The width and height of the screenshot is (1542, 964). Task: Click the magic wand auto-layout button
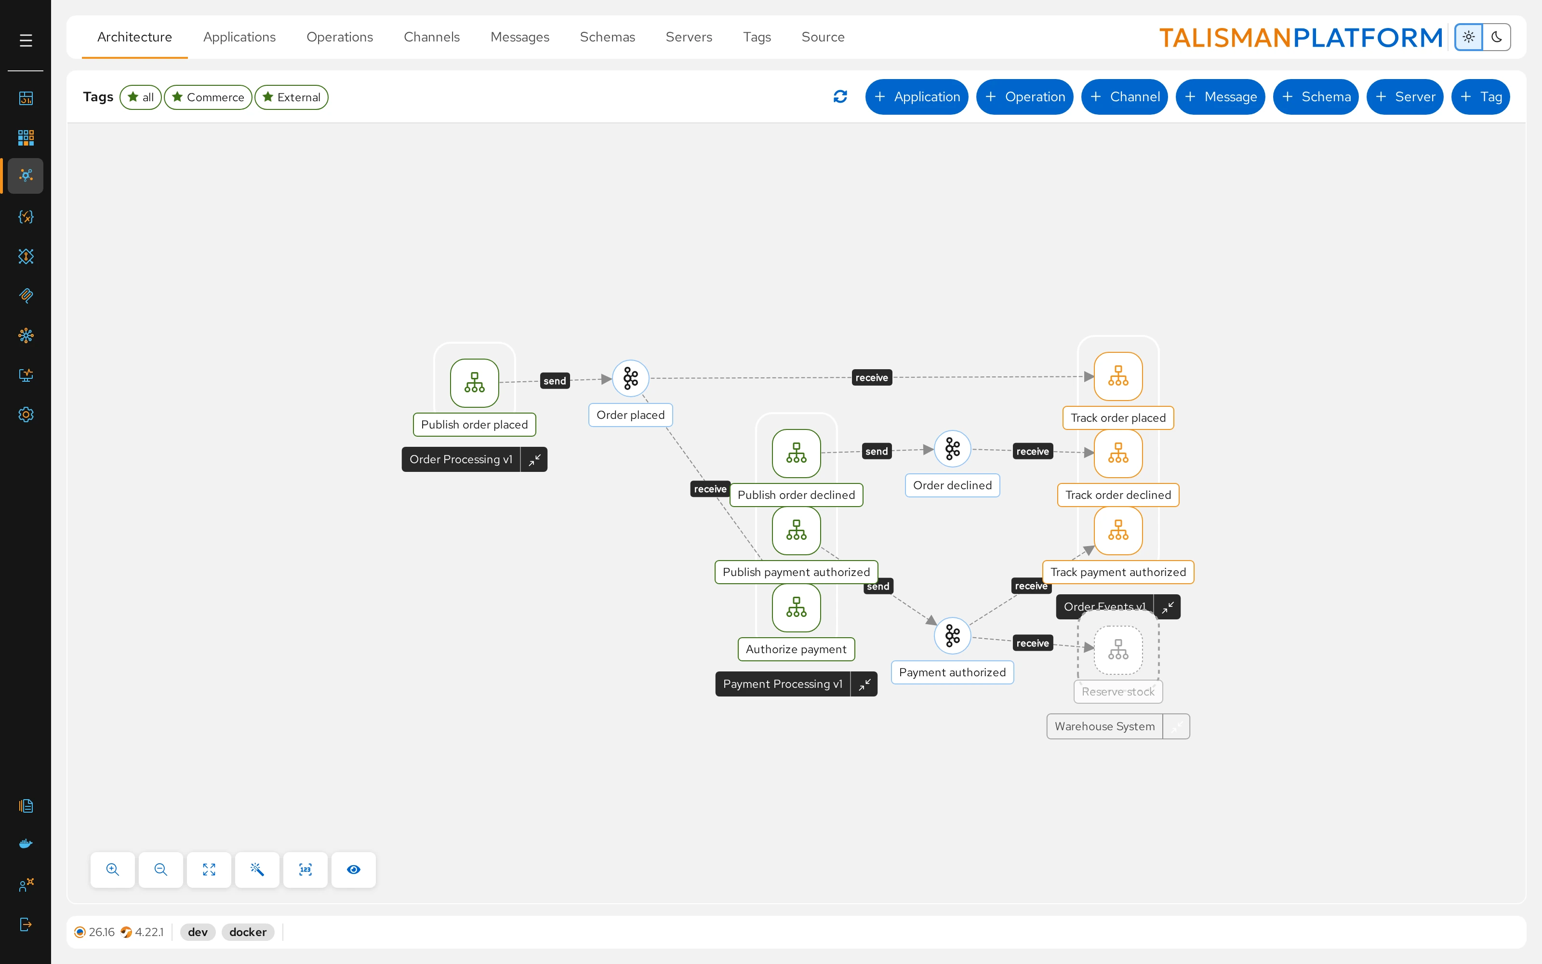pyautogui.click(x=257, y=870)
